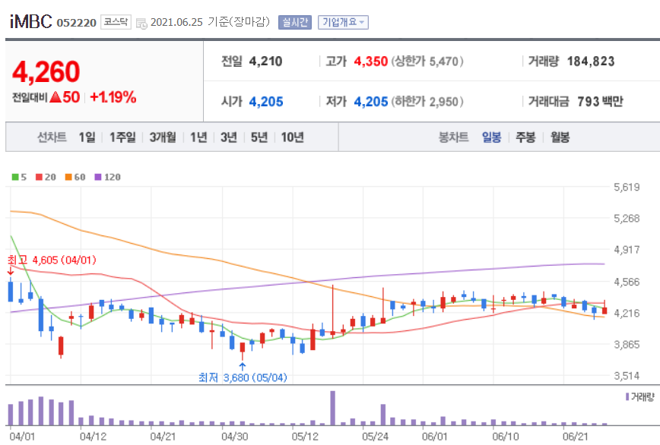Click the iMBC stock name title
Viewport: 660px width, 445px height.
pos(30,21)
